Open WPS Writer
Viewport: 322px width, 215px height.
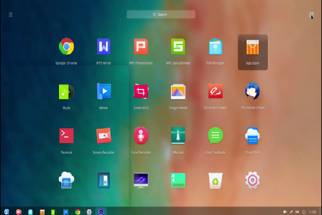[x=103, y=46]
